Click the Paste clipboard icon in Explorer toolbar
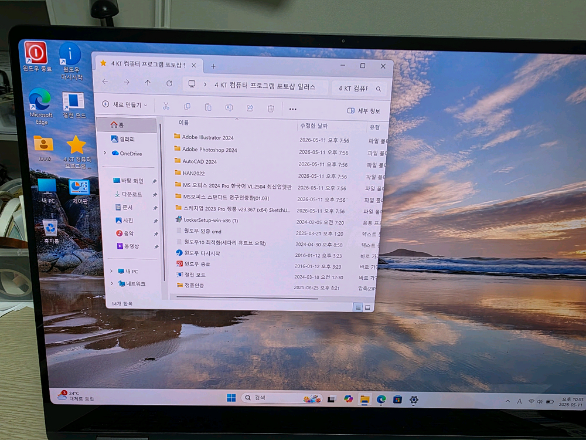 208,107
